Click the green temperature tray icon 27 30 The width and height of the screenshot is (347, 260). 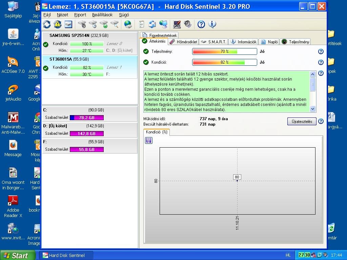pos(304,255)
